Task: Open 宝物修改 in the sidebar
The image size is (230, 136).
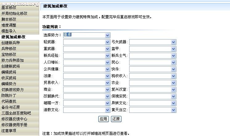Action: coord(19,55)
